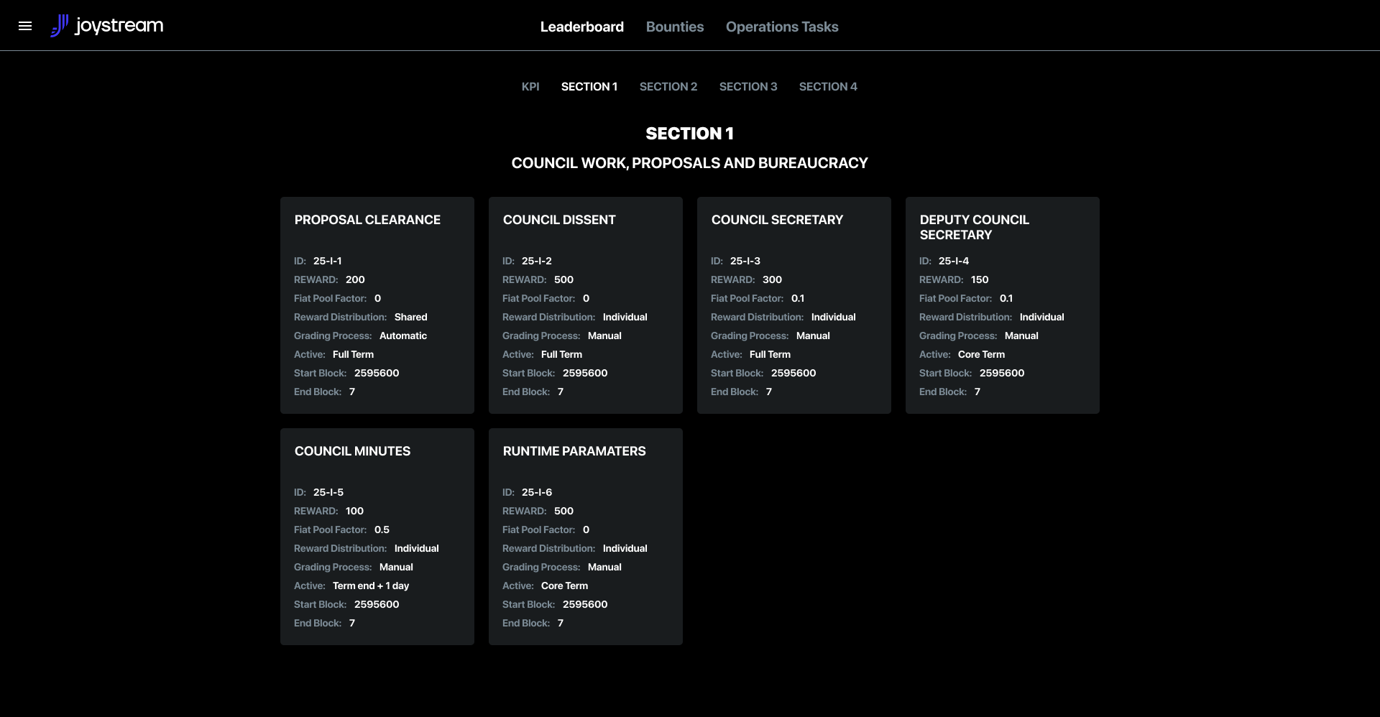Screen dimensions: 1380x717
Task: Open the Council Secretary card title
Action: 777,220
